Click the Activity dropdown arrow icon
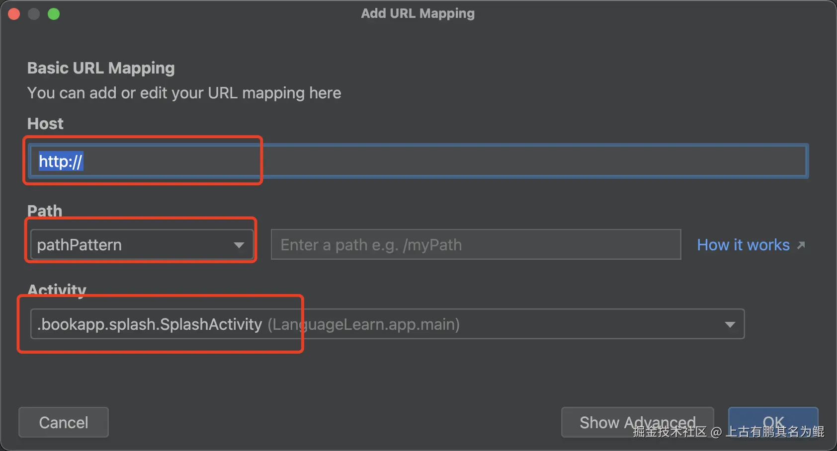Screen dimensions: 837x451 730,324
